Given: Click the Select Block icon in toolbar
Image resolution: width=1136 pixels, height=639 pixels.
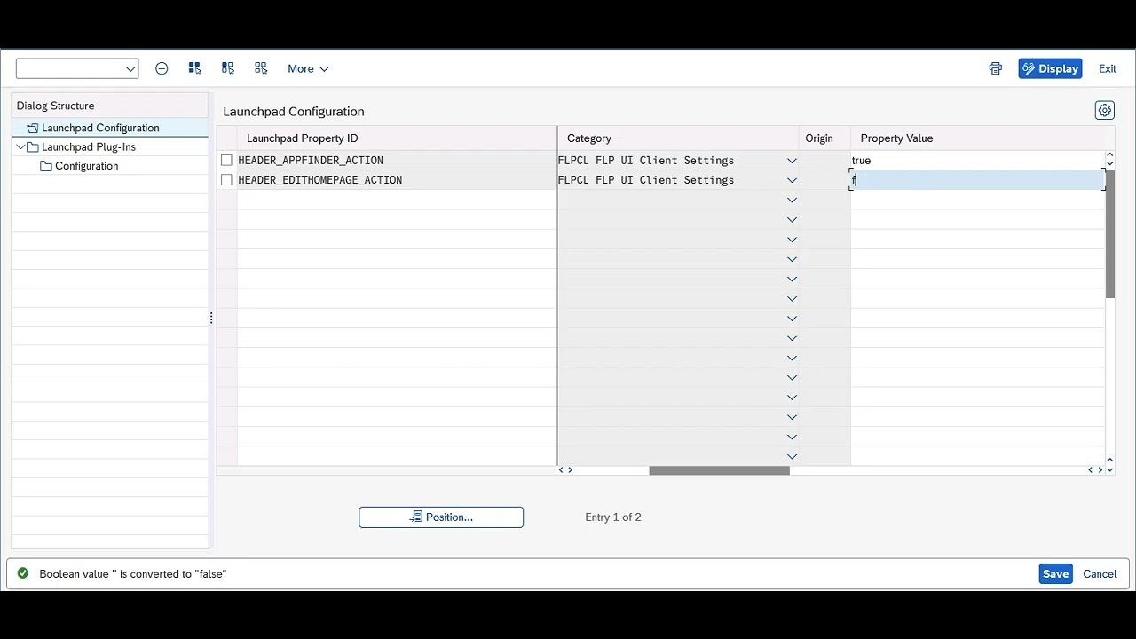Looking at the screenshot, I should pos(228,68).
